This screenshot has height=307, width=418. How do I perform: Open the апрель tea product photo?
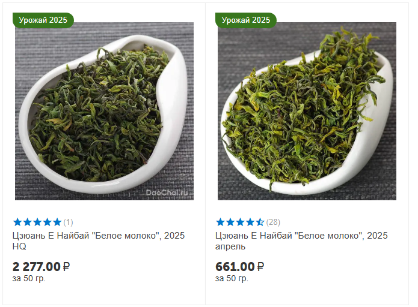tap(307, 111)
